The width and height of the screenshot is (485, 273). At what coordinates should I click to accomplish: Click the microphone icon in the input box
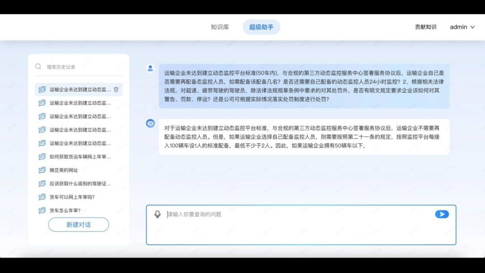point(158,214)
